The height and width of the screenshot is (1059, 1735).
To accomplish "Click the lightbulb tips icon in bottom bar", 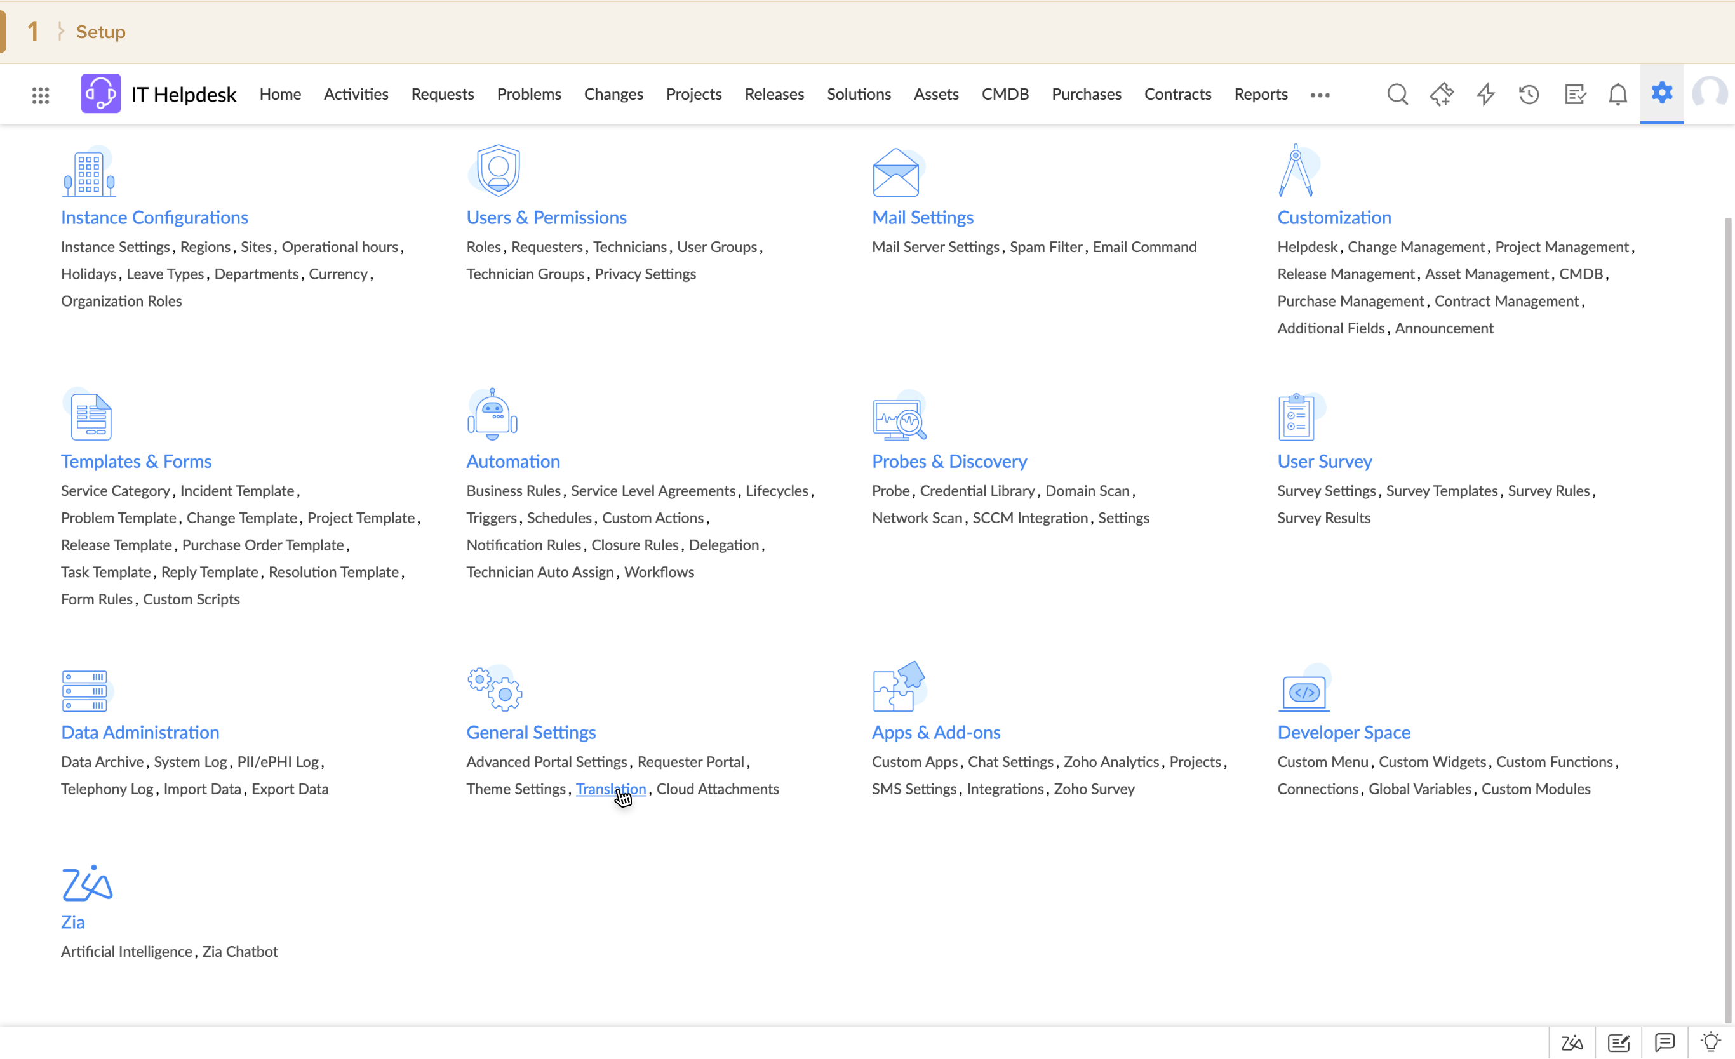I will point(1711,1042).
